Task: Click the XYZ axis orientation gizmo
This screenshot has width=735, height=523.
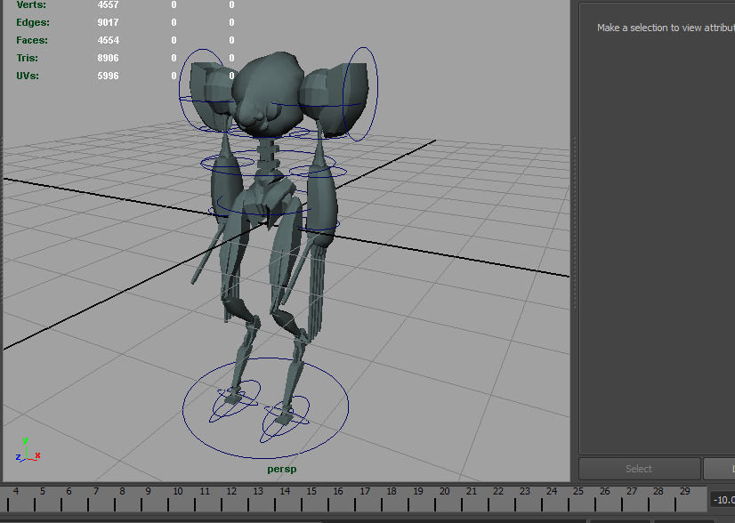Action: pyautogui.click(x=28, y=450)
